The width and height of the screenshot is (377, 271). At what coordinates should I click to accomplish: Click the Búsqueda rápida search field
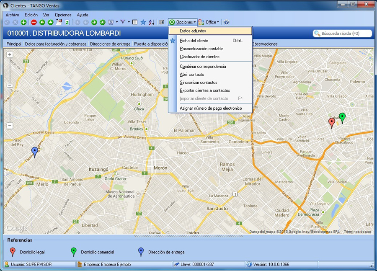pos(342,34)
